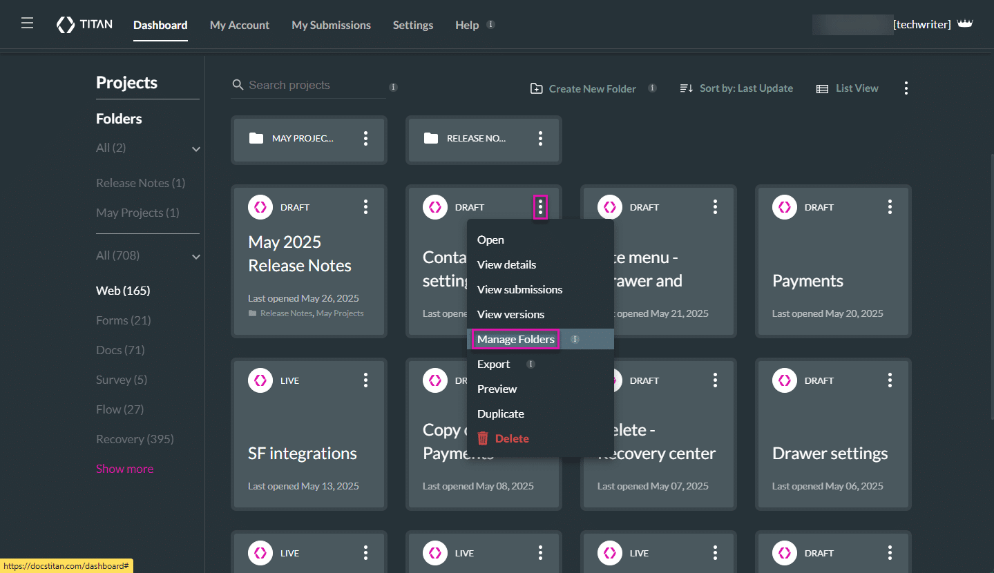The image size is (994, 573).
Task: Open the hamburger navigation menu
Action: point(27,21)
